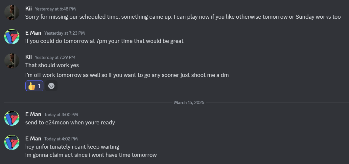Open E Man's avatar on the 7:23 PM message
Screen dimensions: 349x164
[12, 37]
